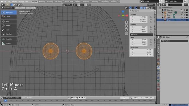Select the Camera object in outliner
Viewport: 189px width, 106px height.
[x=169, y=12]
